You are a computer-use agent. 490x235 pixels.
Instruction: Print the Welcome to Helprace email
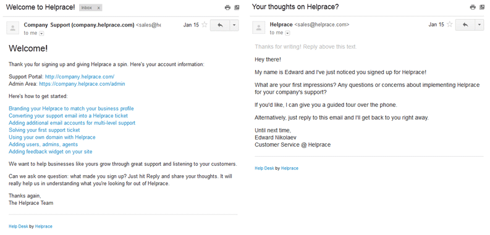[227, 7]
